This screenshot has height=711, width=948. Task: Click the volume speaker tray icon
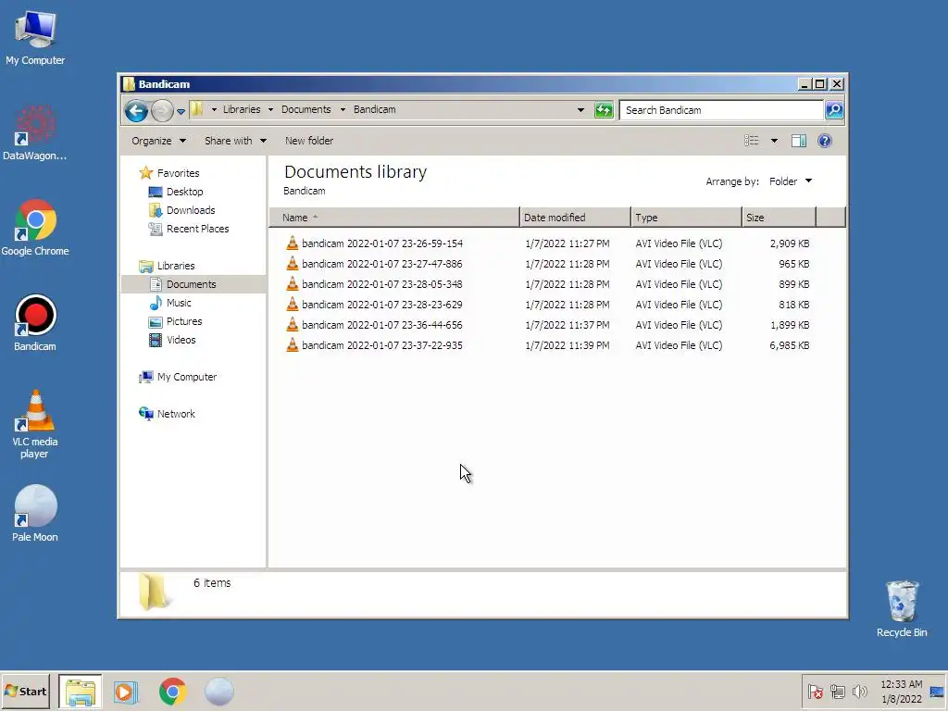858,692
